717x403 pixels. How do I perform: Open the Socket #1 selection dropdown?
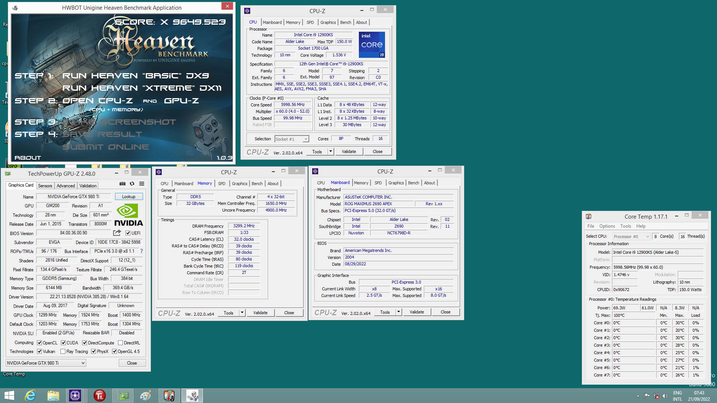292,139
